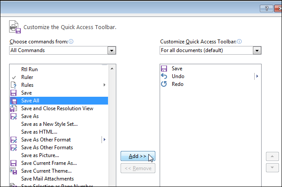The image size is (282, 187).
Task: Click the Save Current Theme icon
Action: pos(13,171)
